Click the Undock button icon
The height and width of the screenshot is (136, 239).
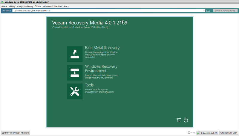198,133
